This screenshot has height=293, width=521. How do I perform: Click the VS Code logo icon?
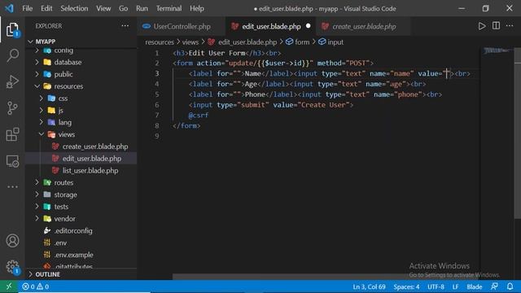click(9, 8)
